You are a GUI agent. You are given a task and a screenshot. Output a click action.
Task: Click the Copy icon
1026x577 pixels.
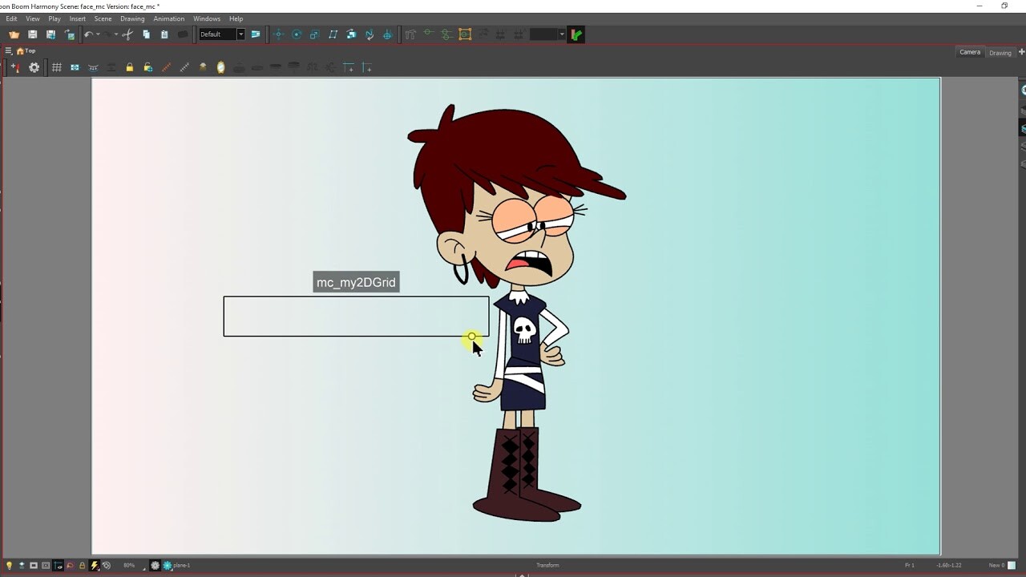[x=146, y=34]
